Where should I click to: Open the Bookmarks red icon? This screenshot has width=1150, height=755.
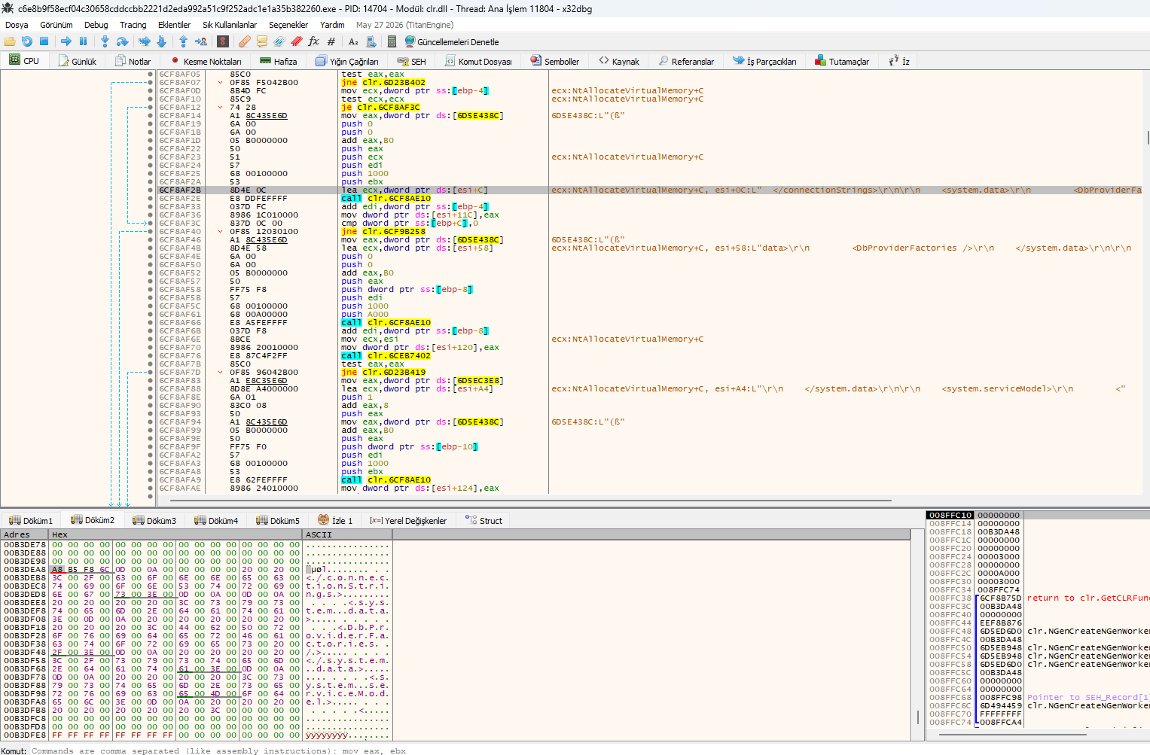[x=297, y=41]
